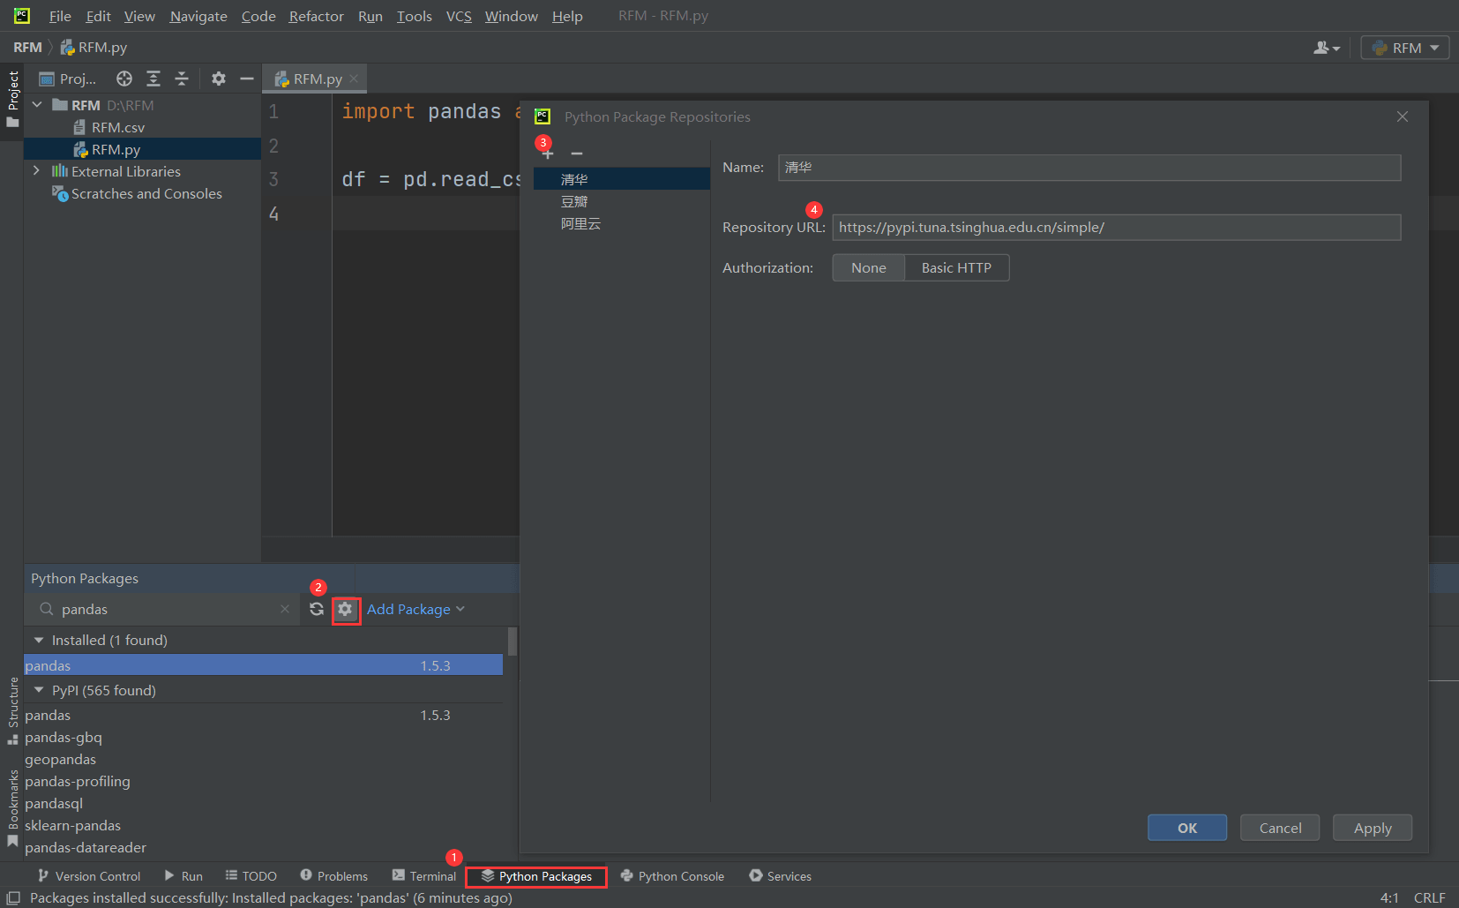Screen dimensions: 1459x908
Task: Click the plus icon to add repository
Action: [548, 154]
